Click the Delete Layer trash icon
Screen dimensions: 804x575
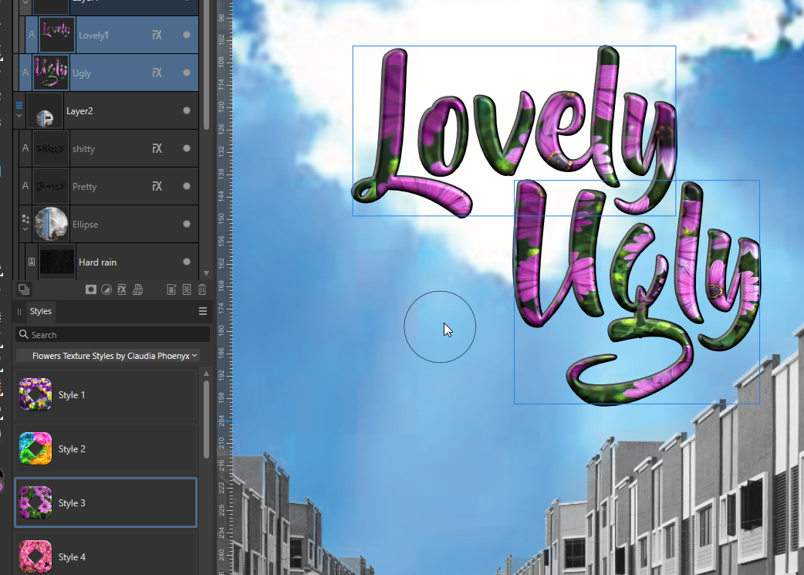[x=202, y=289]
